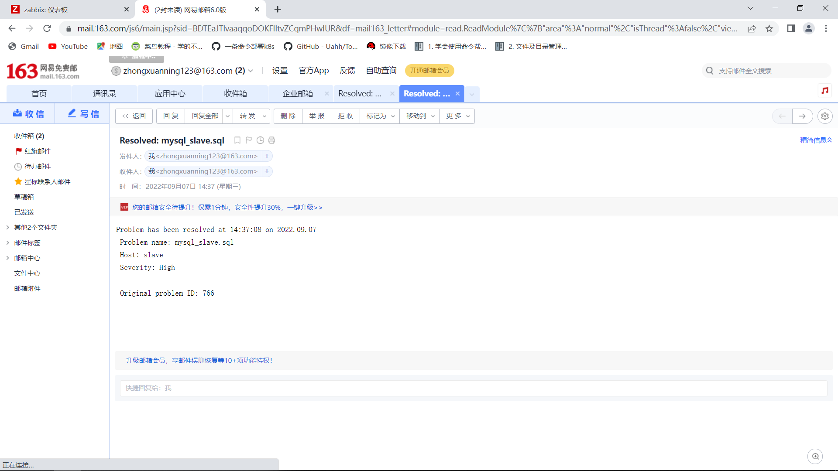Click the red music note icon
Screen dimensions: 838x471
click(x=824, y=91)
